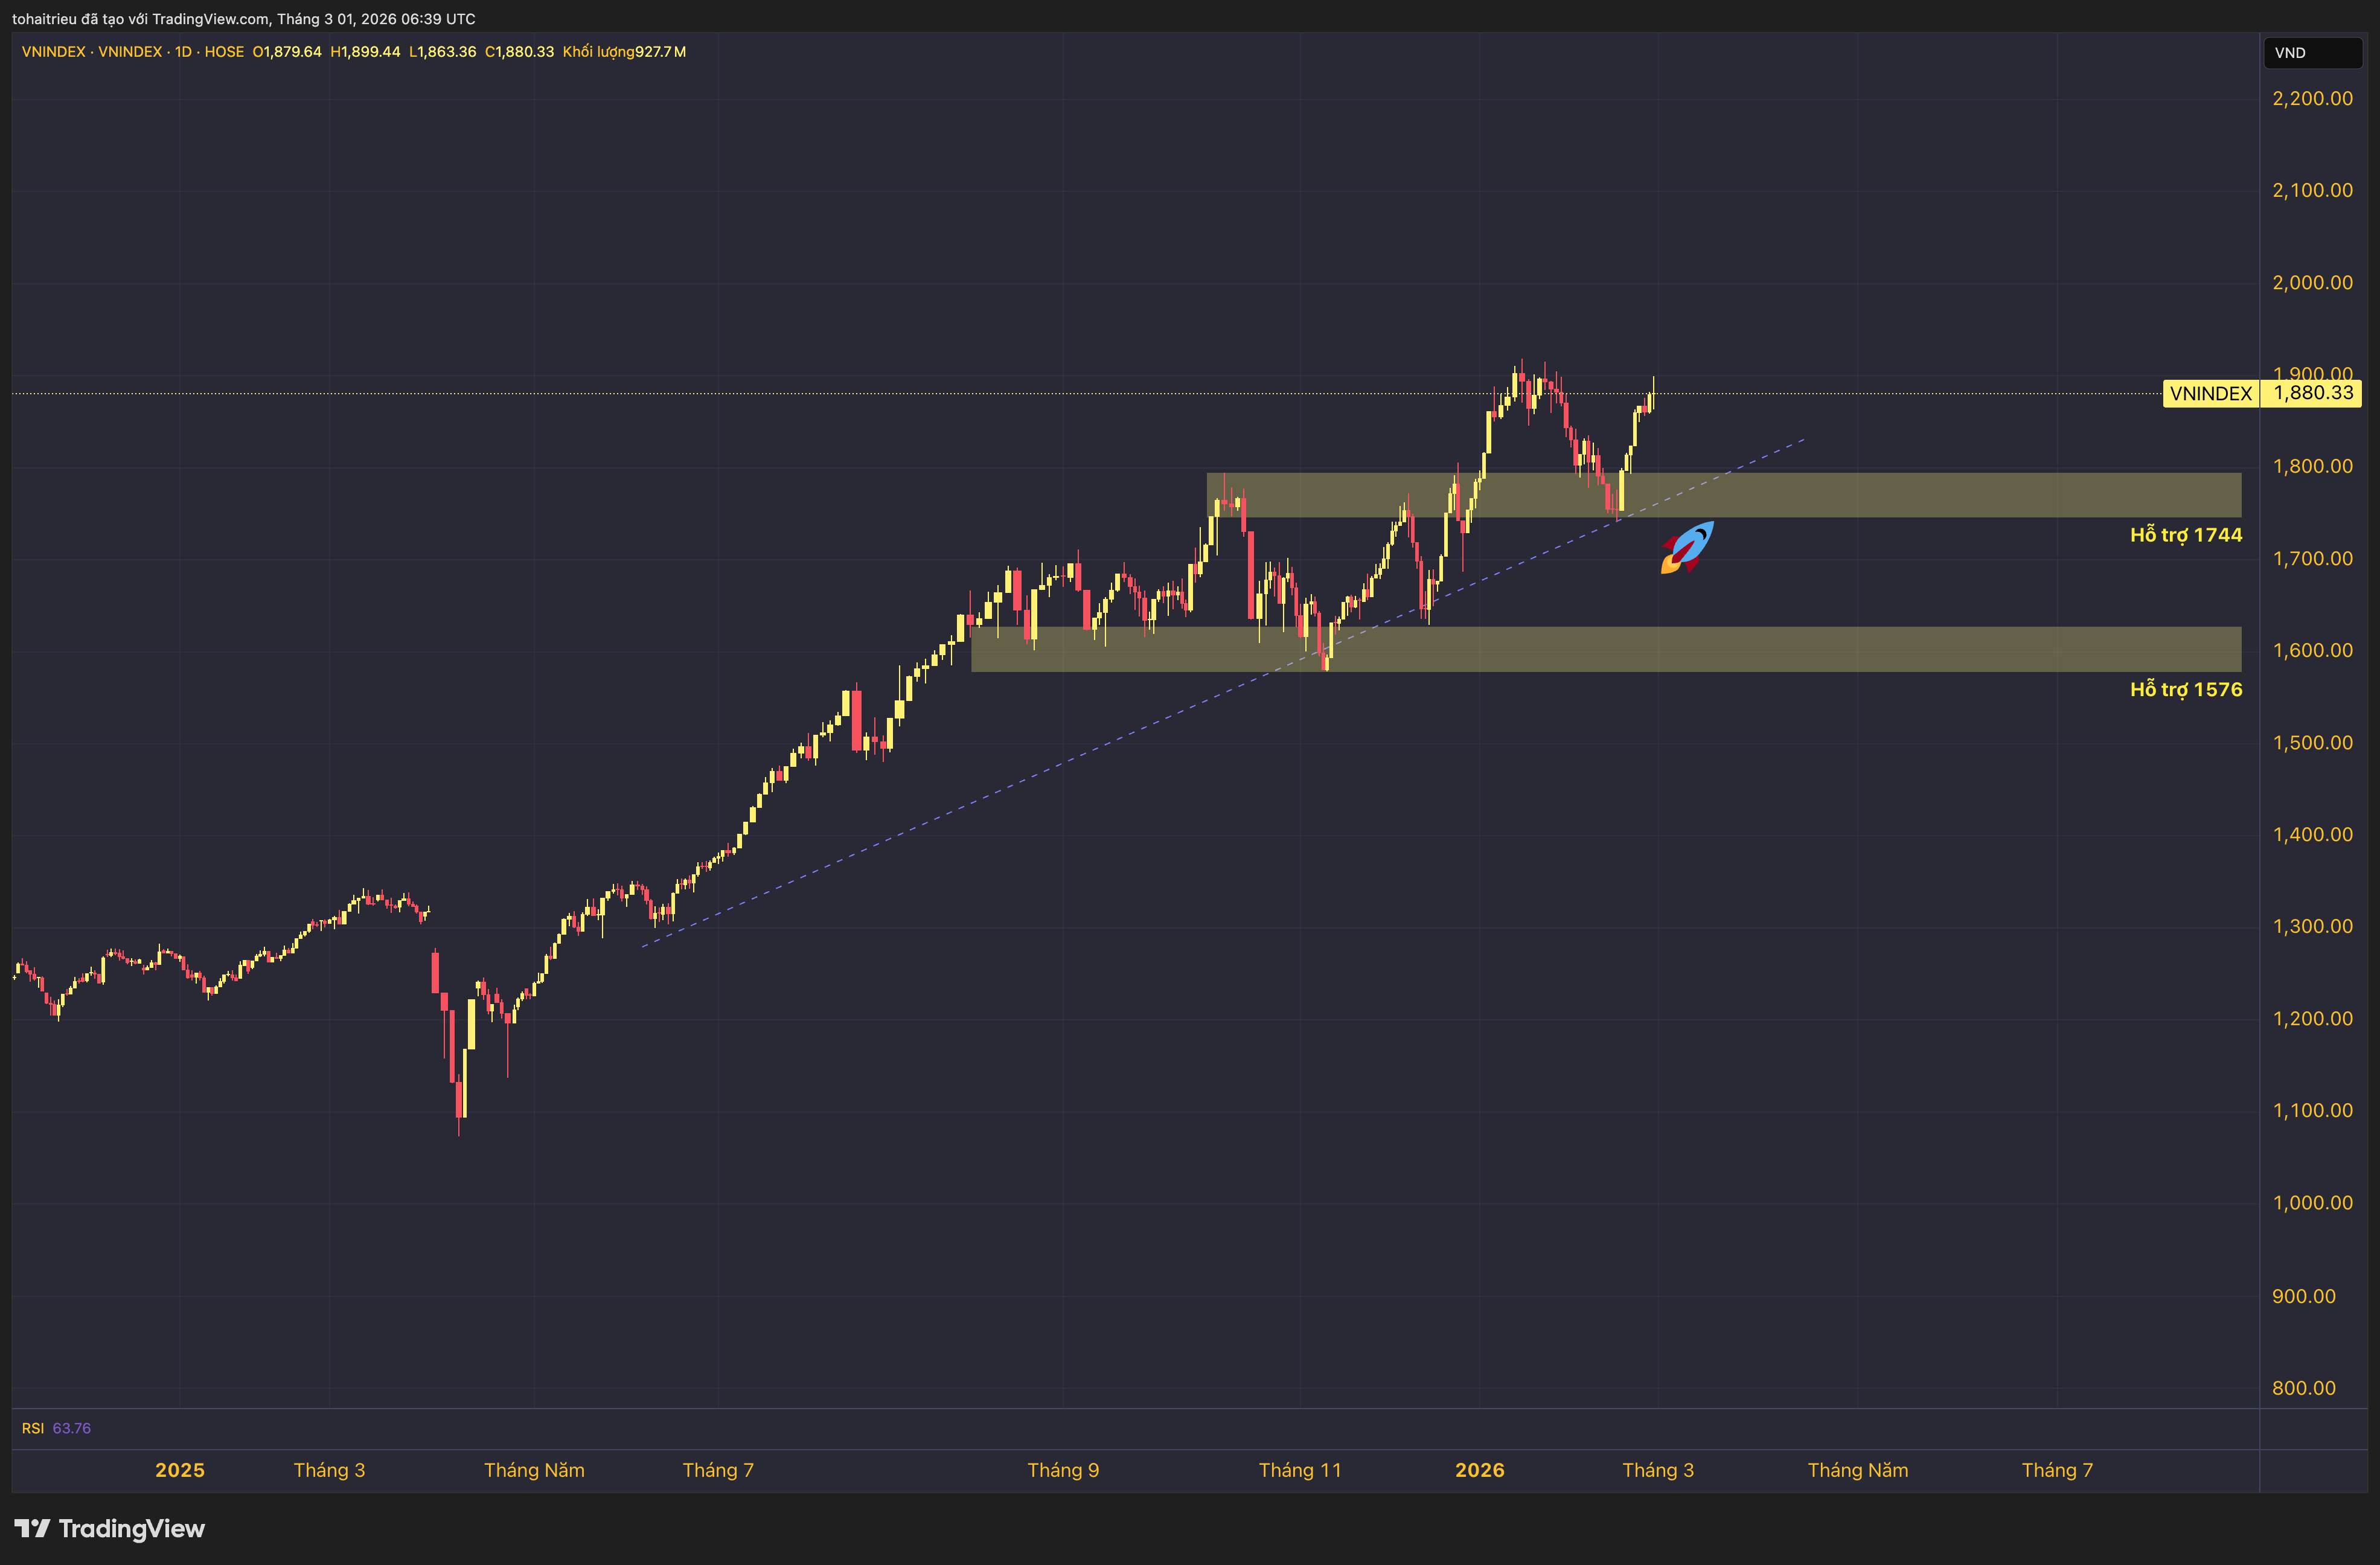Click the 'Hỗ trợ 1576' support label
The width and height of the screenshot is (2380, 1565).
tap(2185, 689)
